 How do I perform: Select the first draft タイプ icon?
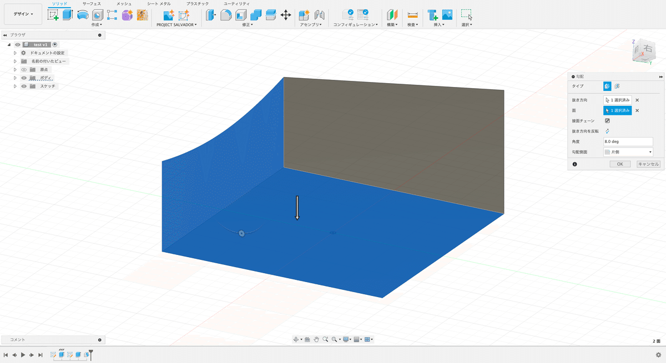(x=607, y=86)
